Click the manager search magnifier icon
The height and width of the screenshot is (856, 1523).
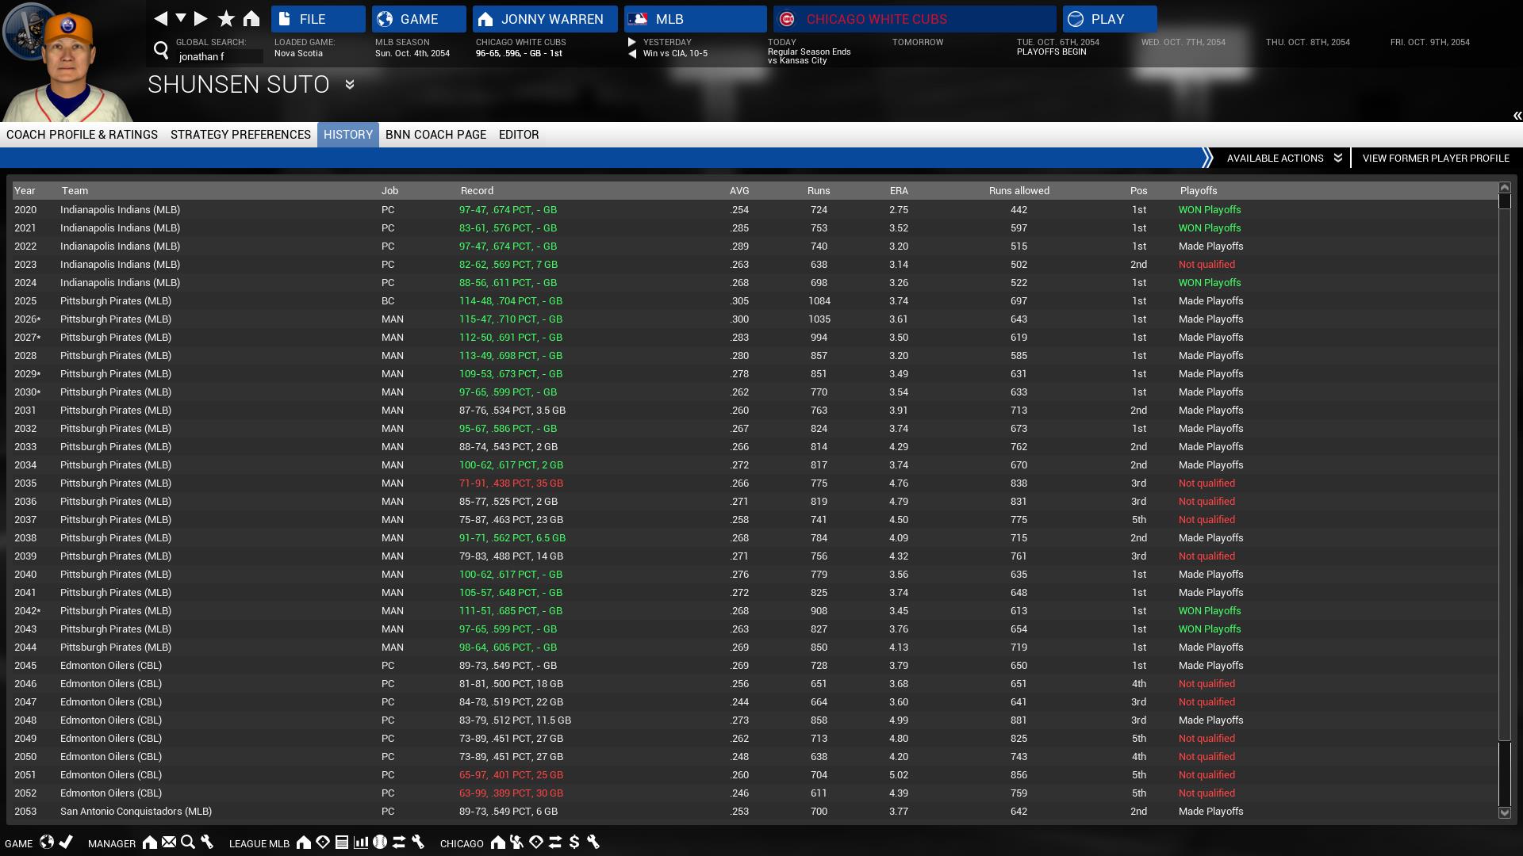pos(188,843)
